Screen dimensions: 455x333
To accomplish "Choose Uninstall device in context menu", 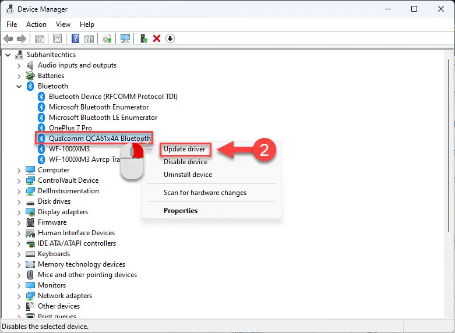I will pos(188,175).
